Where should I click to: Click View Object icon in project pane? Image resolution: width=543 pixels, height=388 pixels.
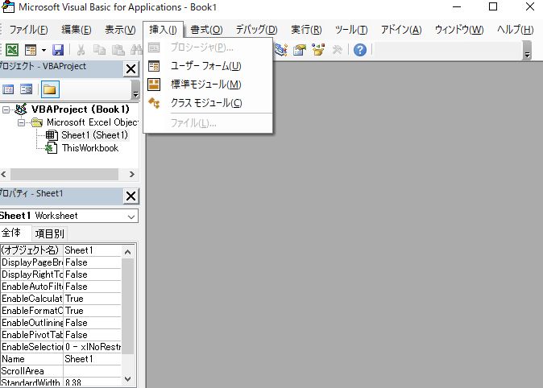point(26,89)
